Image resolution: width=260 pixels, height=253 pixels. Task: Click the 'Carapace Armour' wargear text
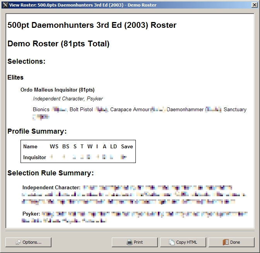click(130, 109)
